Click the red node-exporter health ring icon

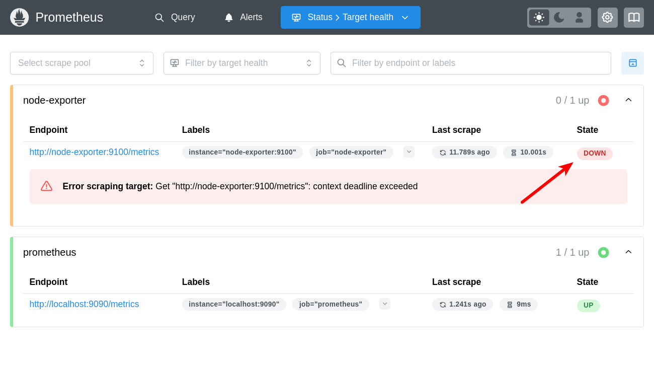pyautogui.click(x=603, y=100)
